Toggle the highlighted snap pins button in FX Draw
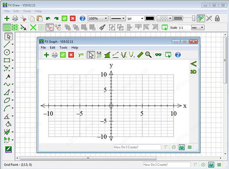 [50, 27]
